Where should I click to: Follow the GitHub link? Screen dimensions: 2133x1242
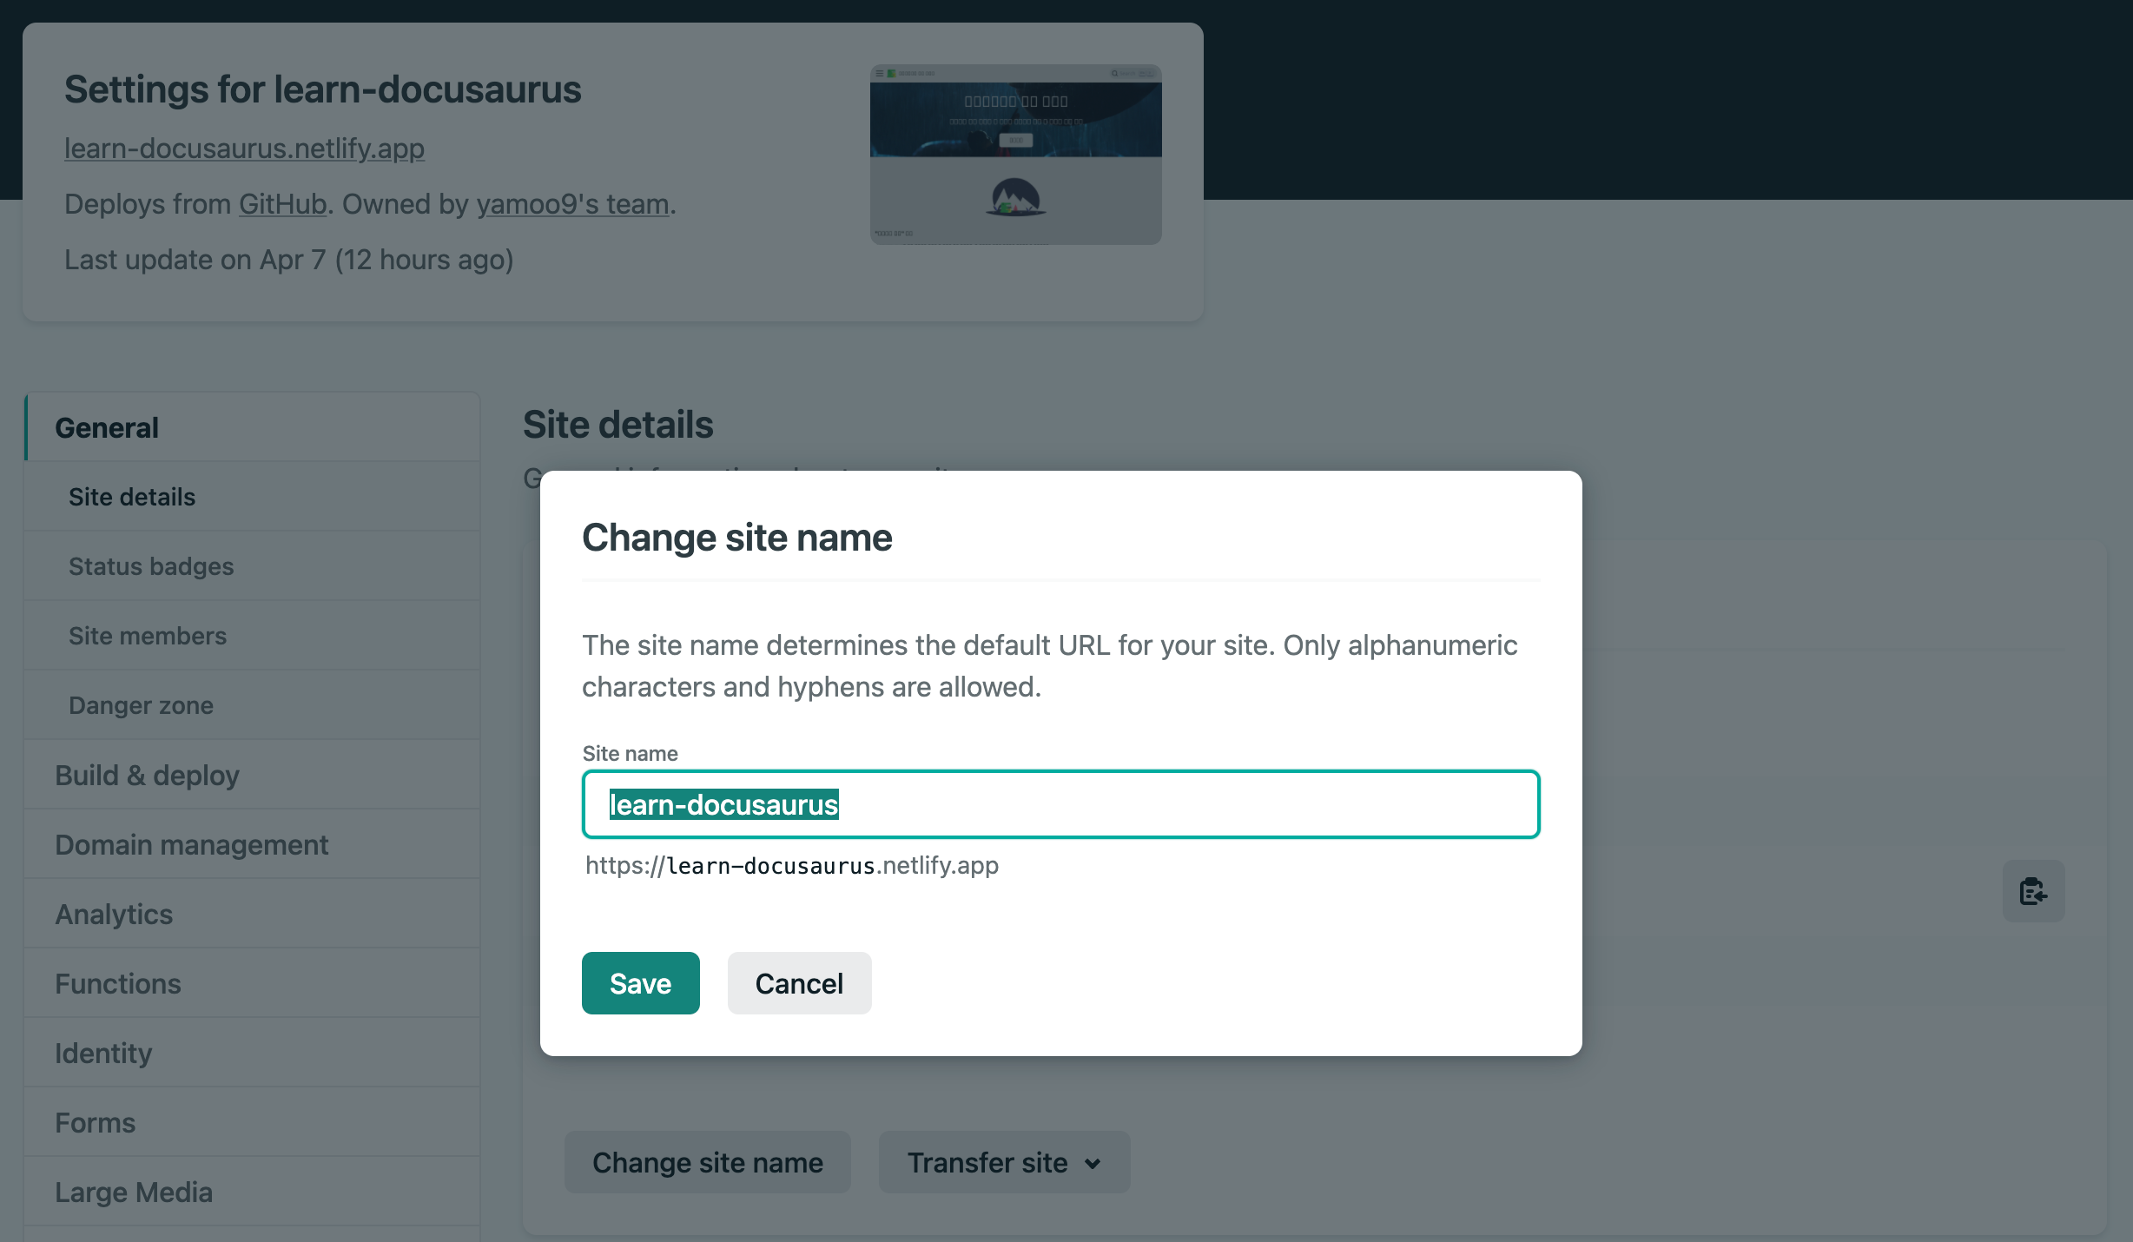tap(282, 204)
